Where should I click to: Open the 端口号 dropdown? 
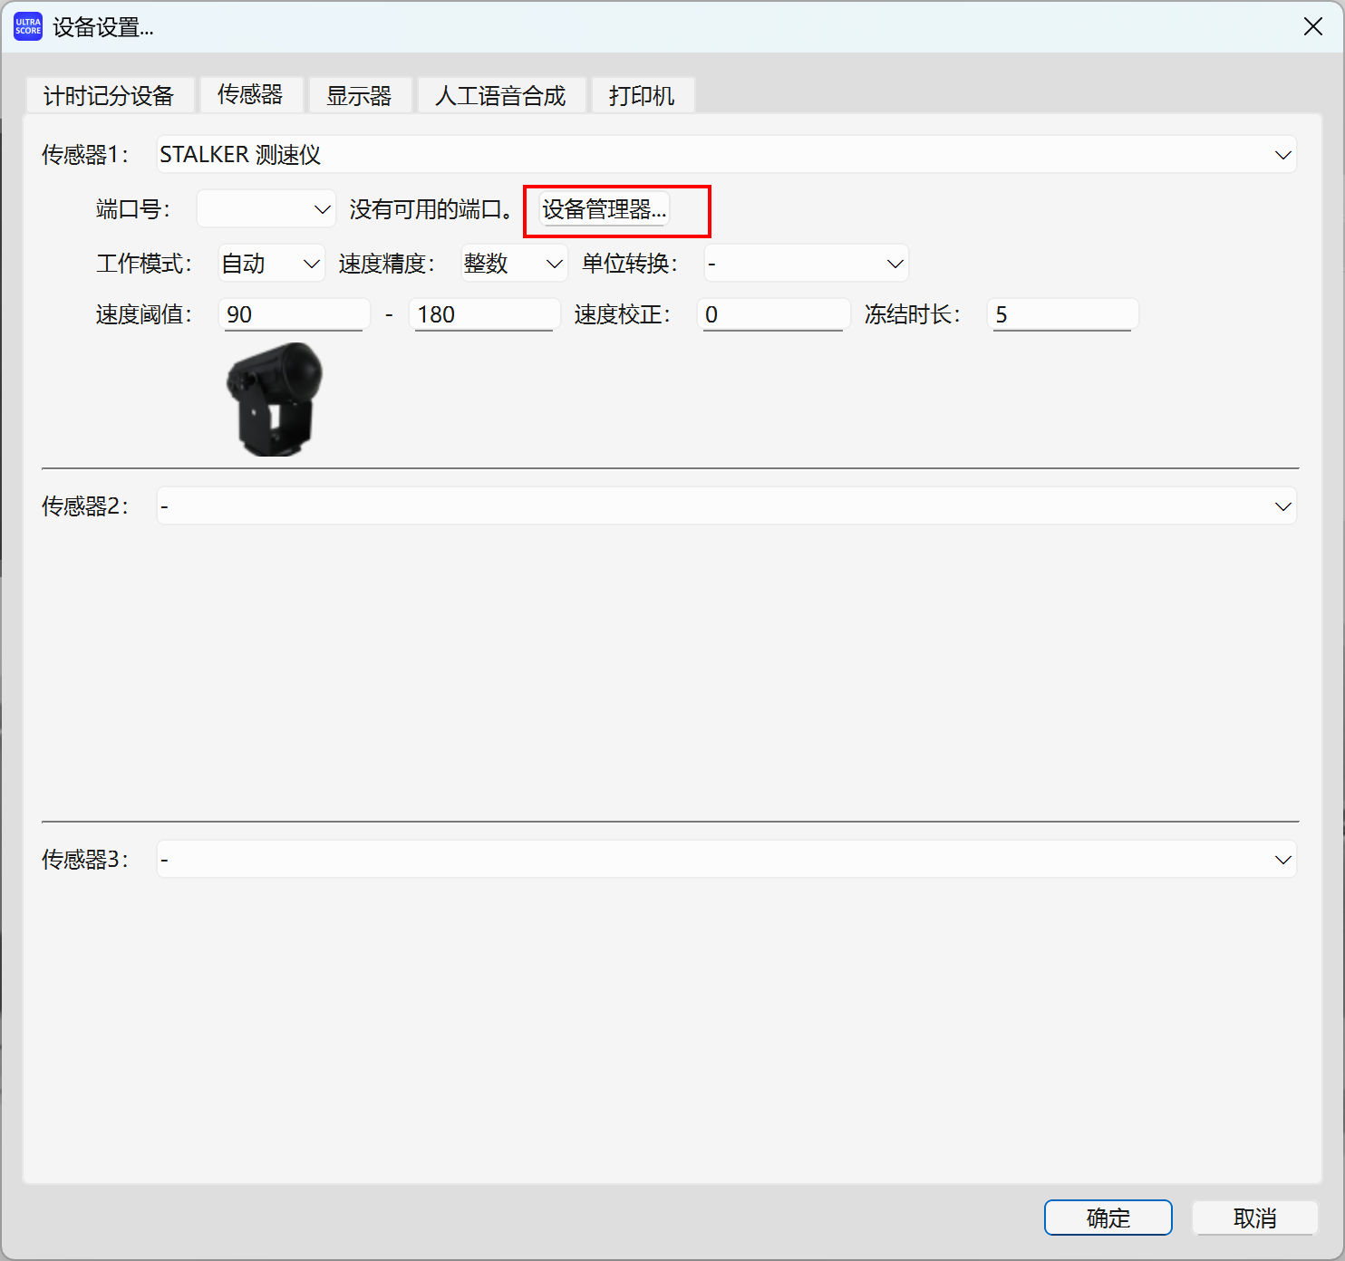pyautogui.click(x=266, y=209)
